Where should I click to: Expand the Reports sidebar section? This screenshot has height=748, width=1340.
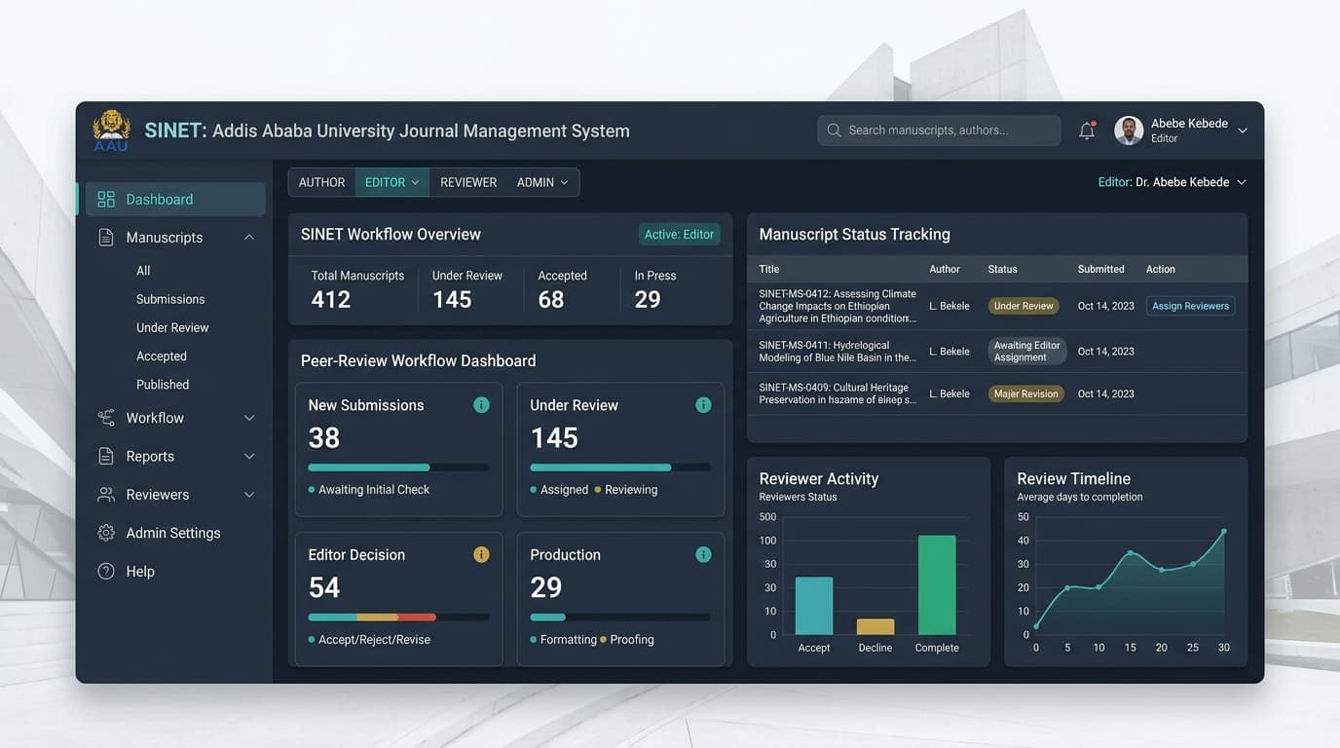coord(249,456)
